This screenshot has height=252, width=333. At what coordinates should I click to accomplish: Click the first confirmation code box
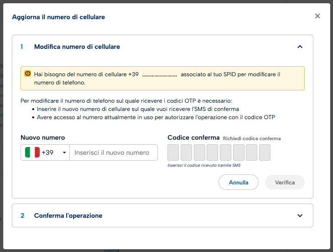tap(173, 152)
